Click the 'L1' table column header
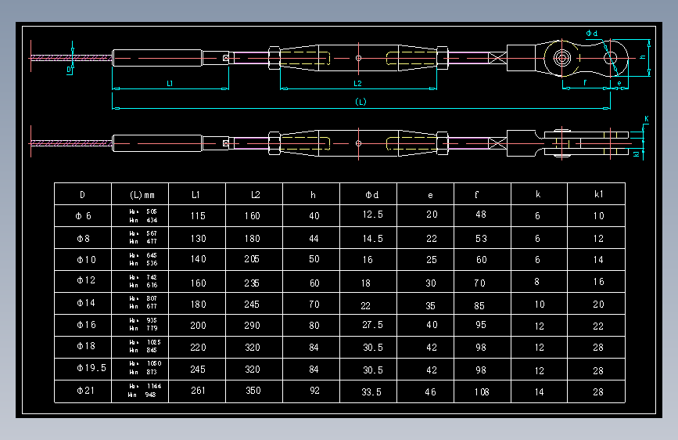The height and width of the screenshot is (440, 678). click(x=196, y=195)
